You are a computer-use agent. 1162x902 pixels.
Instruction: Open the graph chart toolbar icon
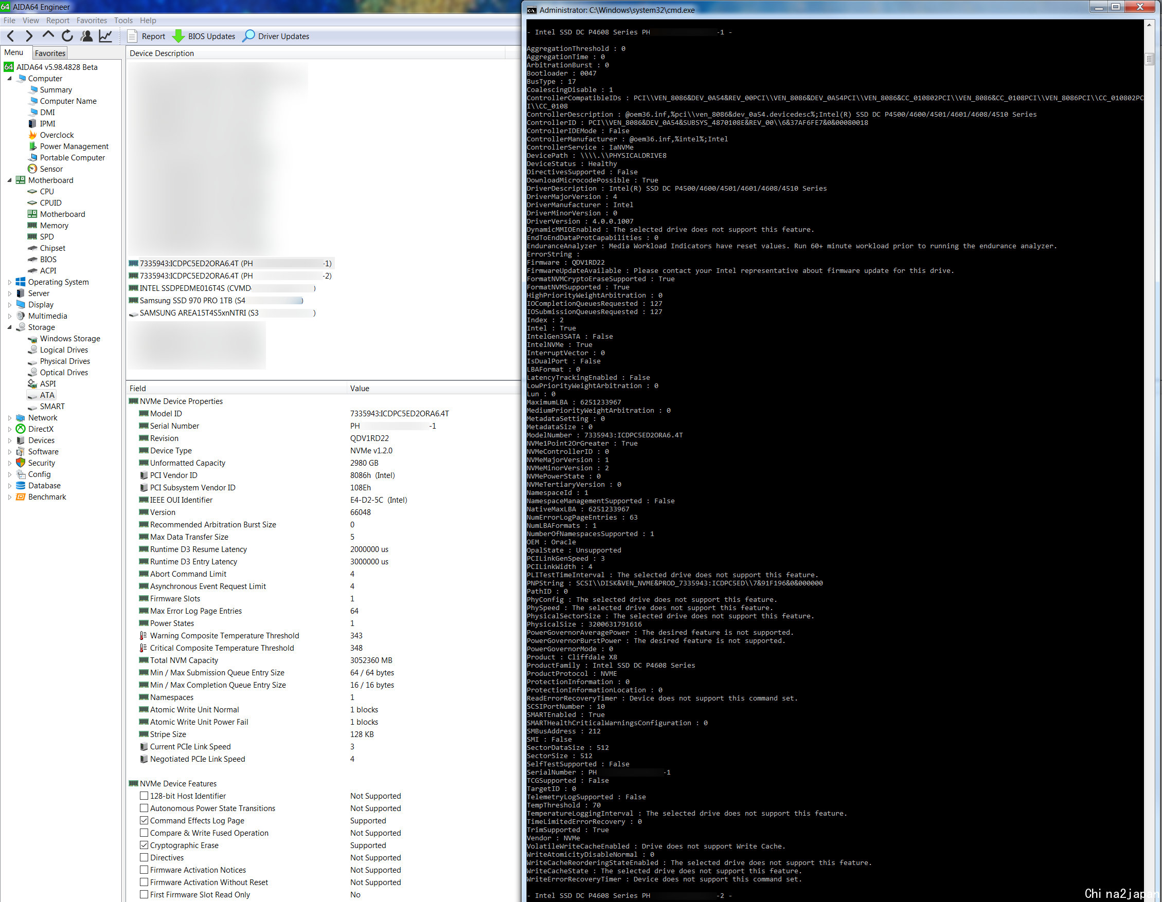(105, 36)
